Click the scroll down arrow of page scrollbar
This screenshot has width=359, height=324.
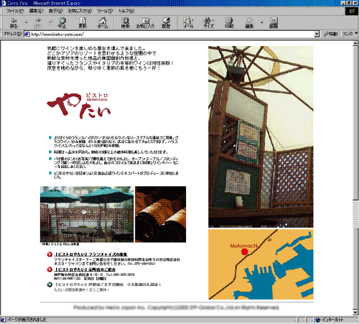tap(355, 313)
